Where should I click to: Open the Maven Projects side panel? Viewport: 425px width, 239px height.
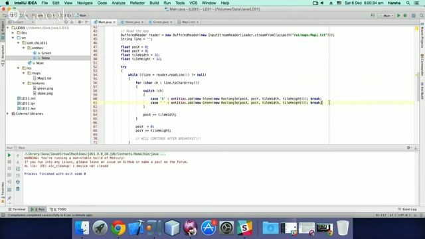(x=422, y=36)
